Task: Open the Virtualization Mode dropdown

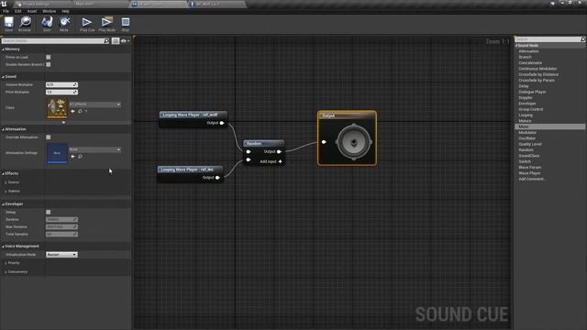Action: tap(61, 255)
